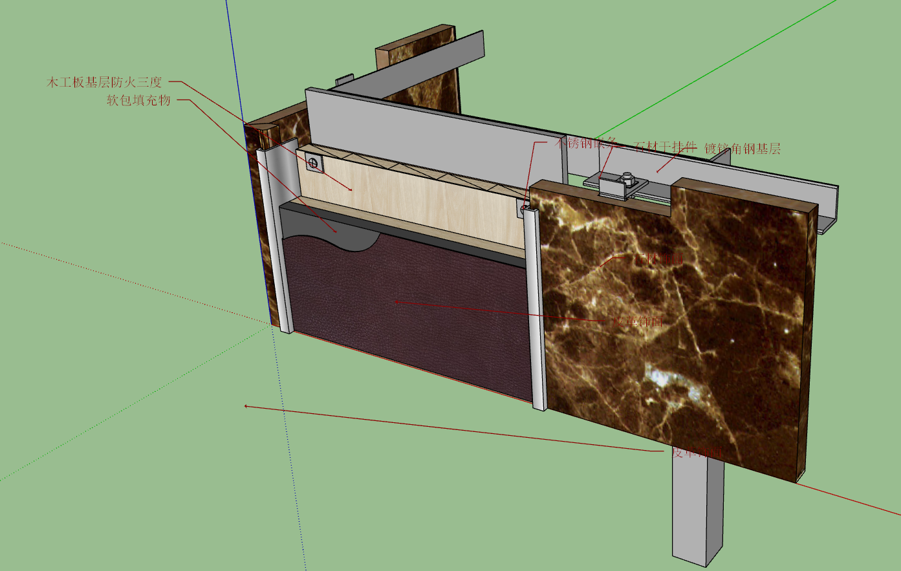Select the 木工板基层防火三度 text label

104,83
